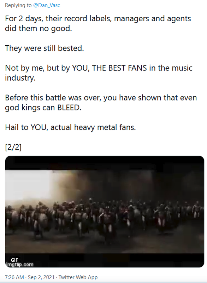207x283 pixels.
Task: Click the imgflip.com watermark
Action: tap(20, 265)
